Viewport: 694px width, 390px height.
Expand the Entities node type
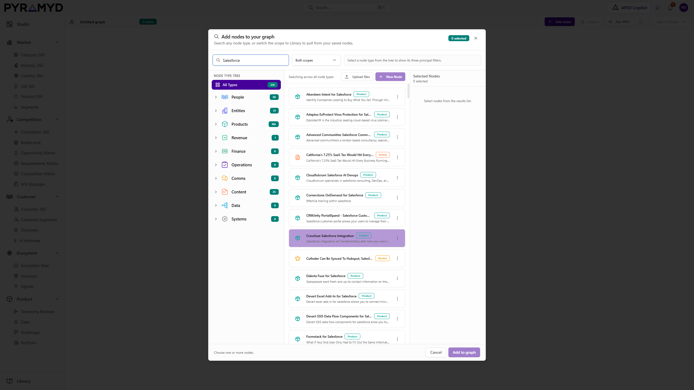pyautogui.click(x=216, y=110)
